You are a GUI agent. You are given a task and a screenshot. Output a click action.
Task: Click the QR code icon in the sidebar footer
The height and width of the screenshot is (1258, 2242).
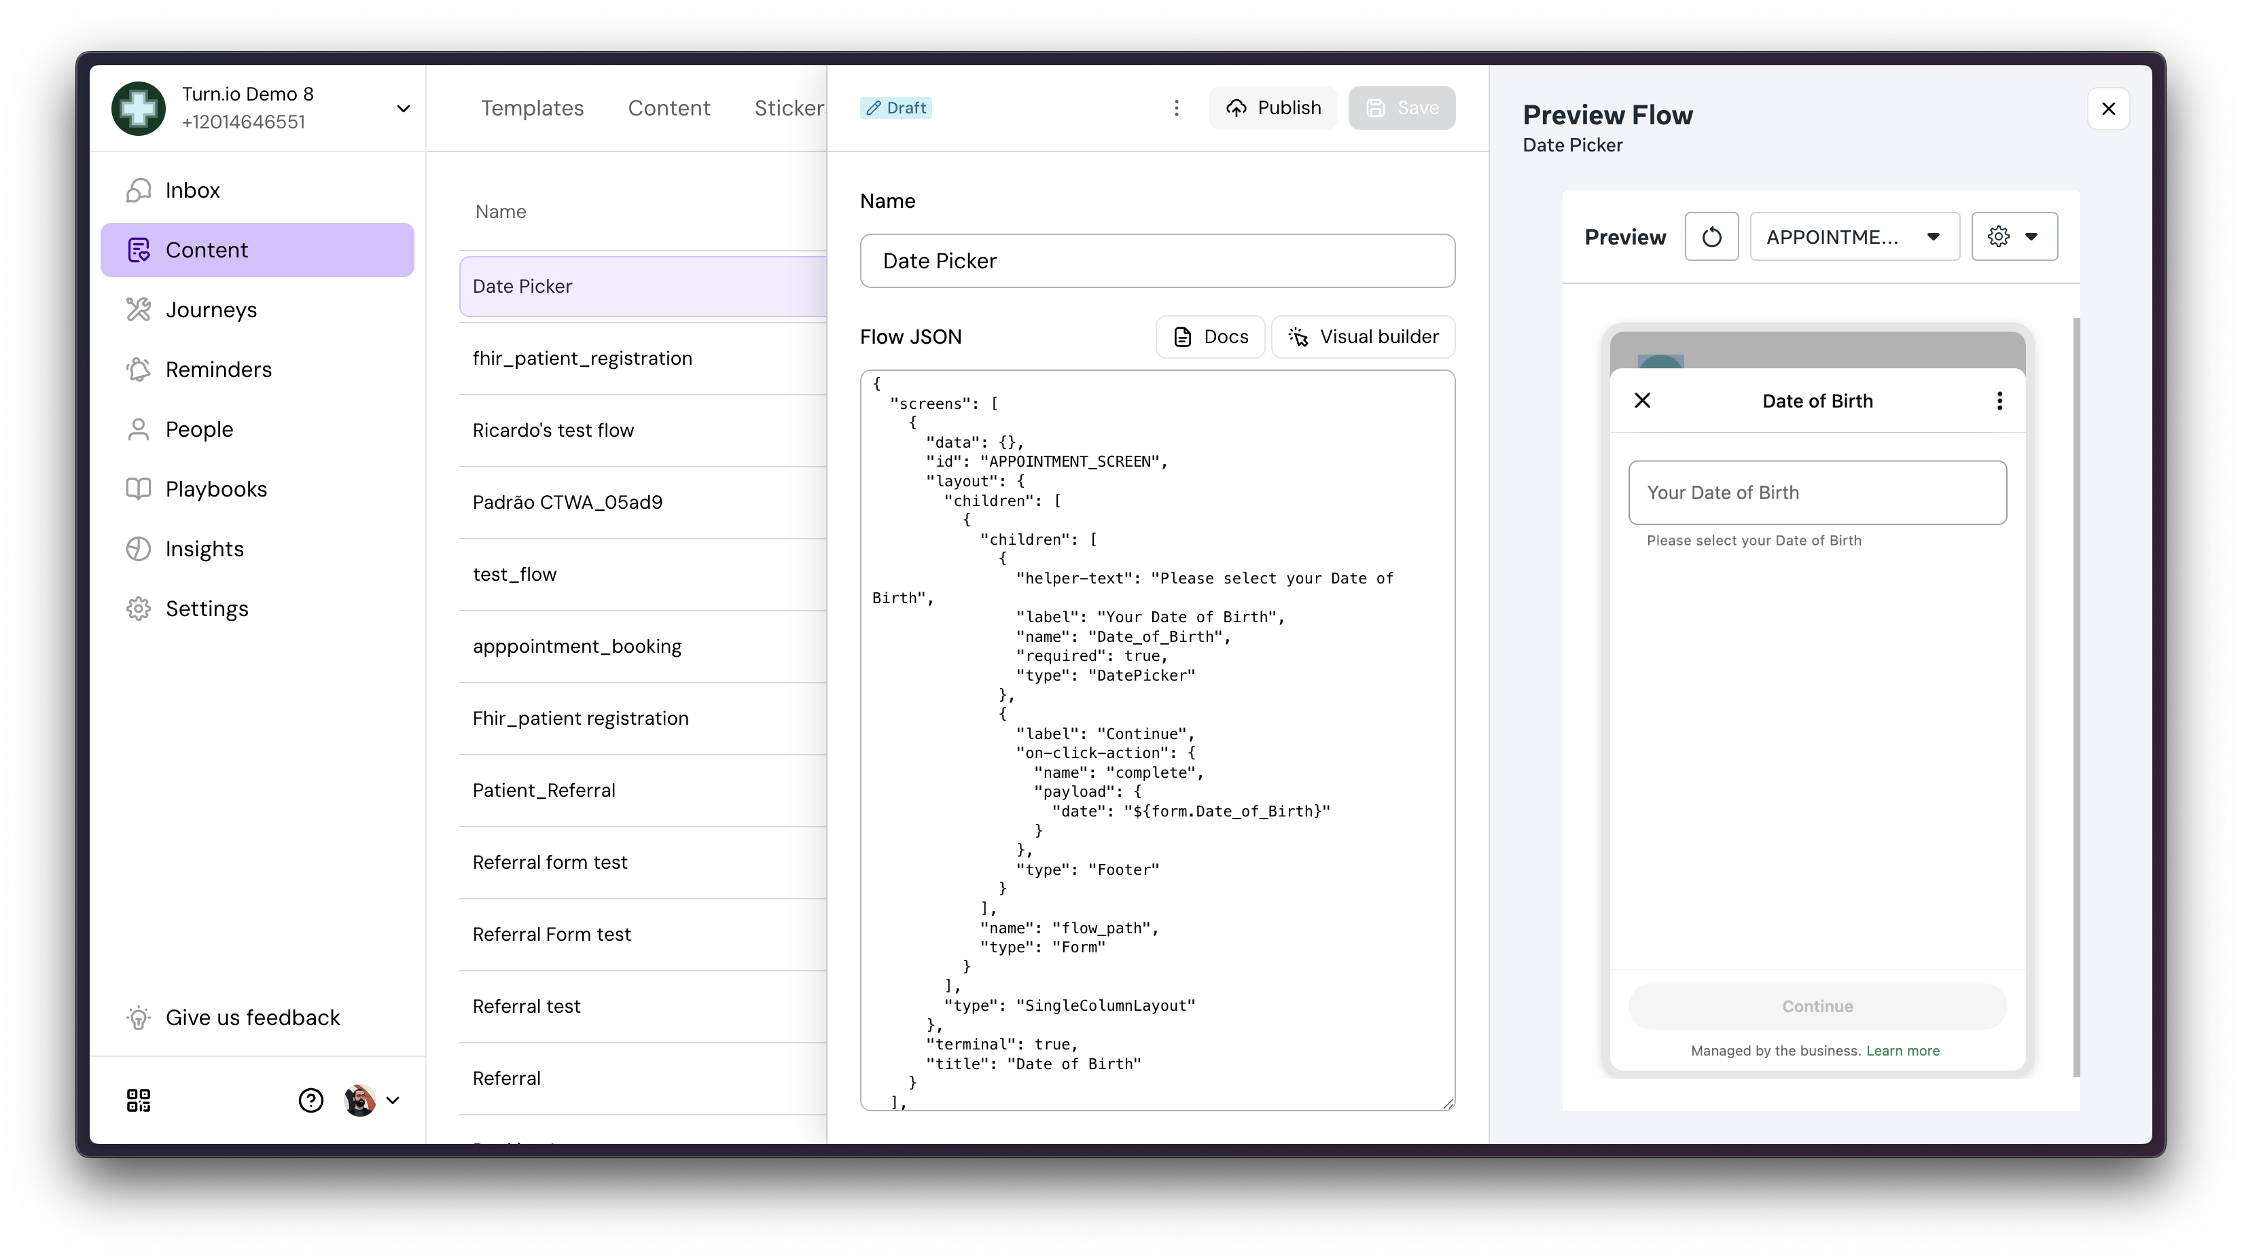[x=139, y=1100]
